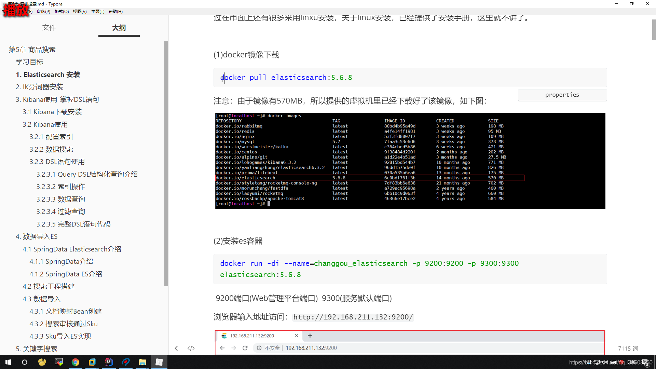Screen dimensions: 656x369
Task: Click the docker images terminal screenshot
Action: 410,161
